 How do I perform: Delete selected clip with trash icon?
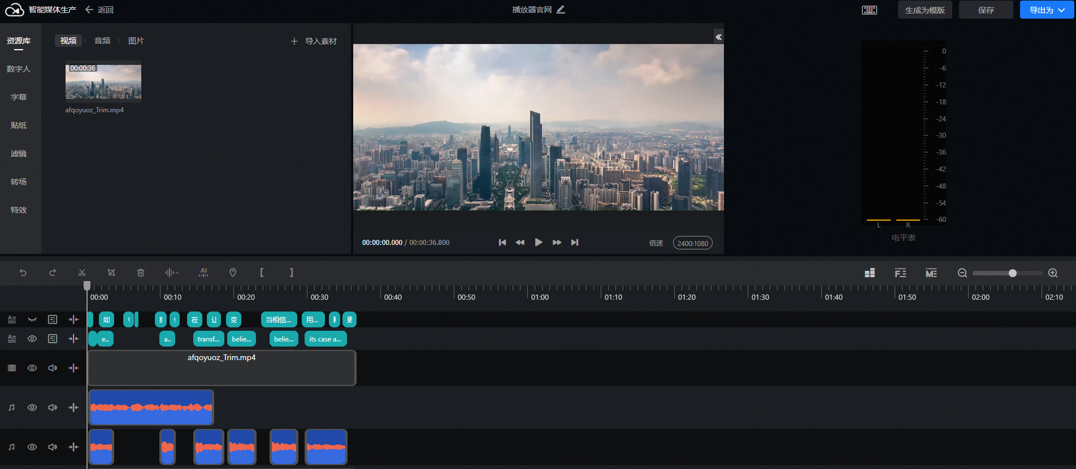point(141,273)
